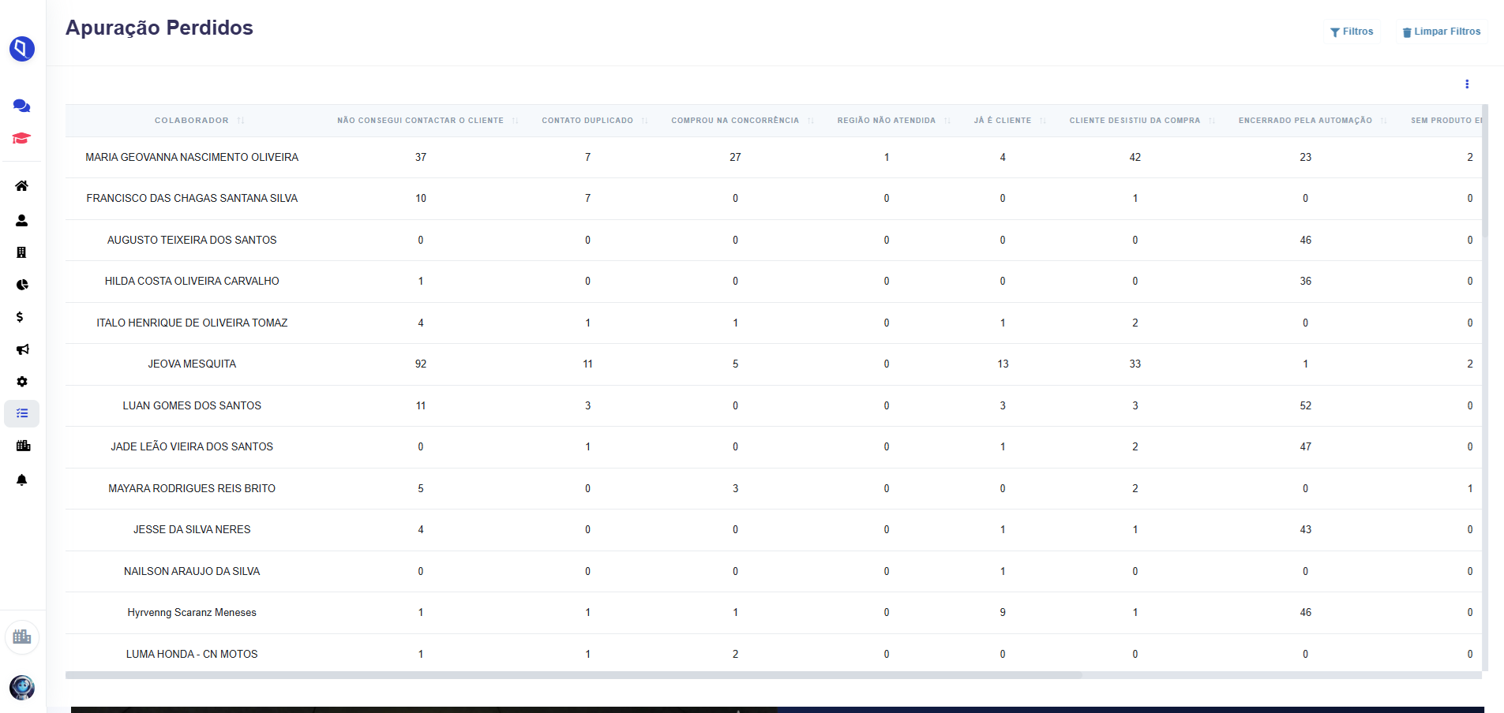Select JADE LEÃO VIEIRA DOS SANTOS name
Viewport: 1504px width, 713px height.
tap(192, 447)
